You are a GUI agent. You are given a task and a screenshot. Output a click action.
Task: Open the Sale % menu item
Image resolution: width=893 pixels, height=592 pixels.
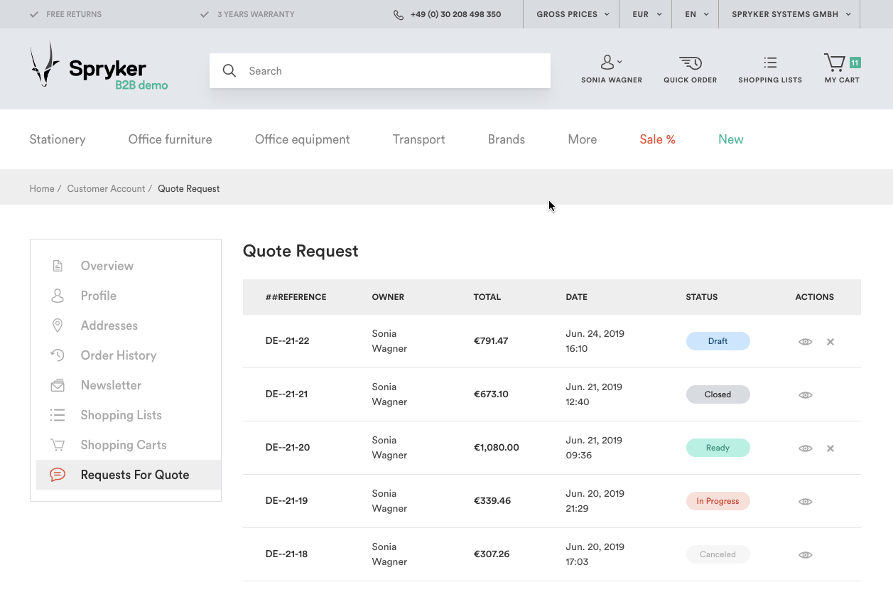tap(657, 139)
